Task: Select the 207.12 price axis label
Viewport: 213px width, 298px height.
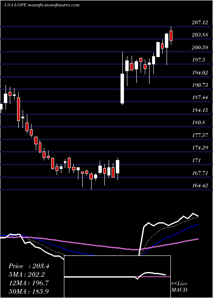Action: click(x=200, y=23)
